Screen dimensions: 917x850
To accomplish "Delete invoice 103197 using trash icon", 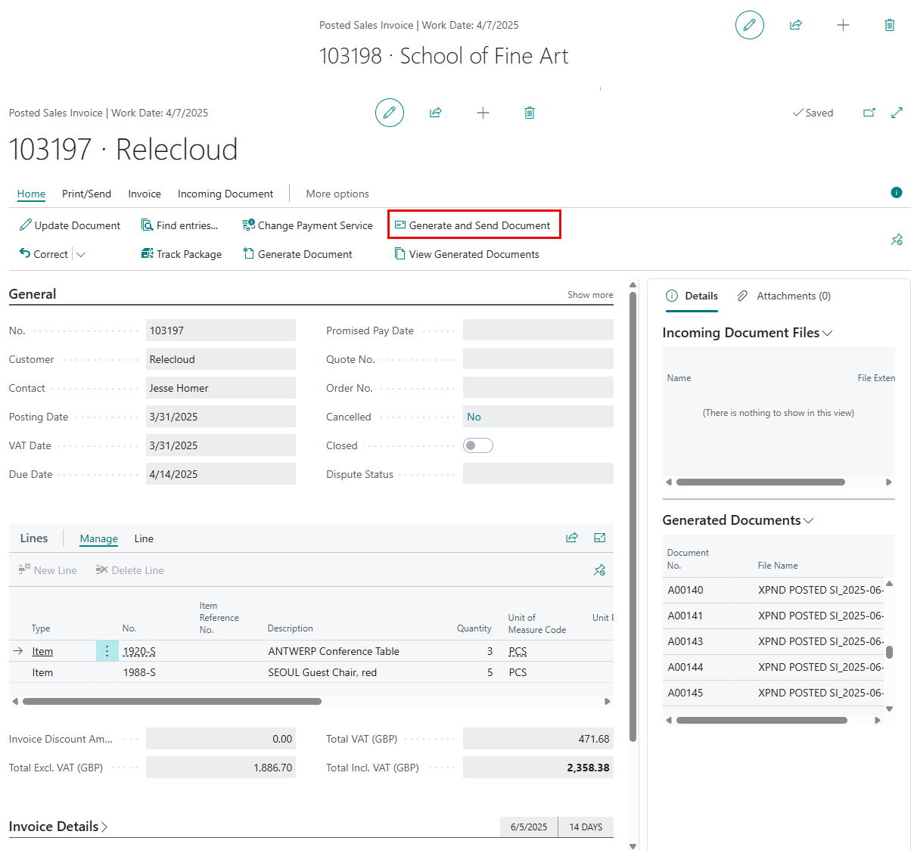I will [530, 113].
